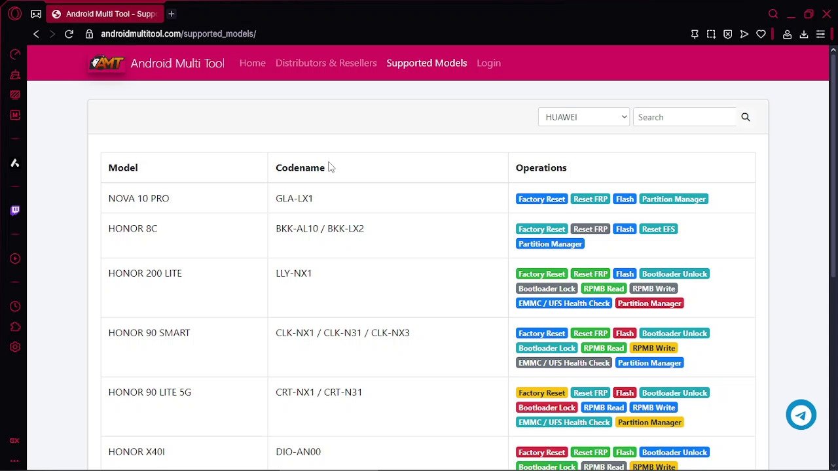Focus the Search models input field

pyautogui.click(x=685, y=117)
